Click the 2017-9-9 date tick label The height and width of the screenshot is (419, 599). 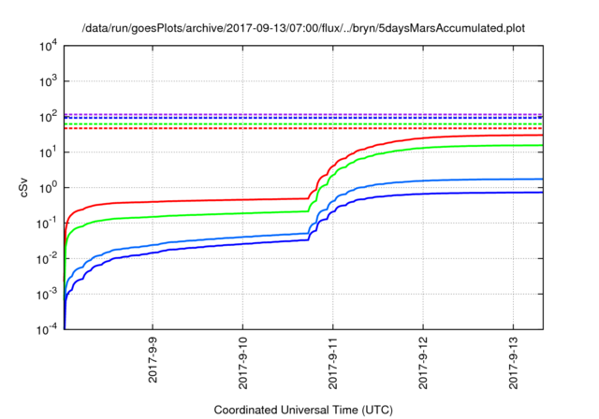(x=153, y=359)
